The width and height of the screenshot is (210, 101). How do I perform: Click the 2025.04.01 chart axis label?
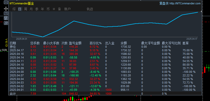click(x=22, y=39)
